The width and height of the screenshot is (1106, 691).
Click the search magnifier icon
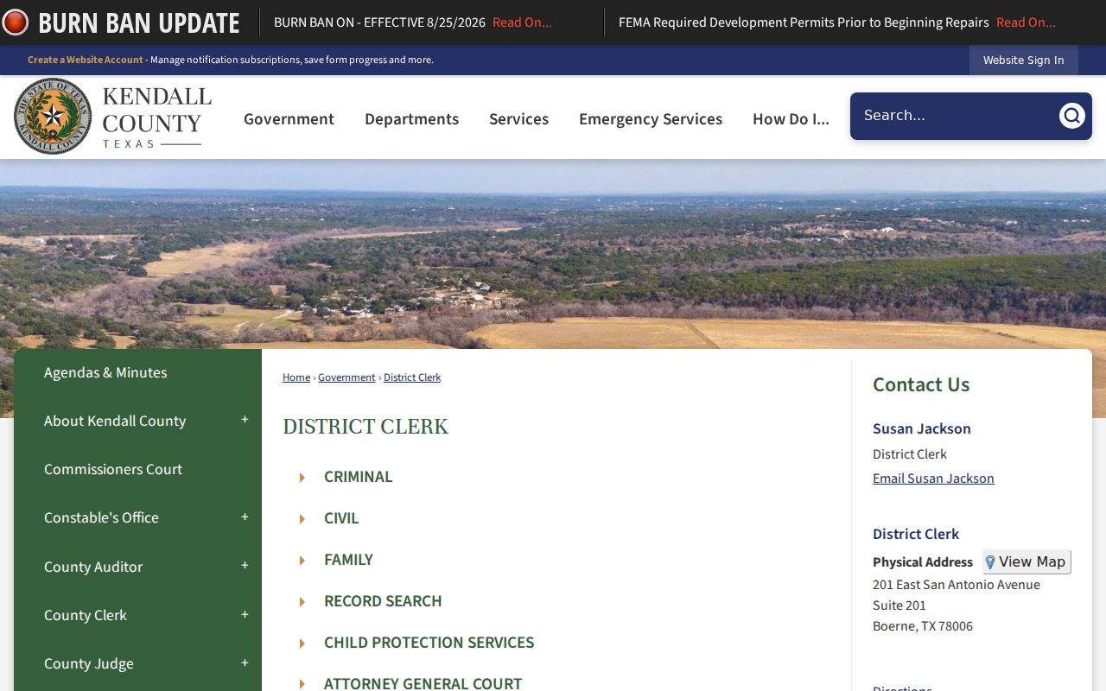click(1071, 116)
